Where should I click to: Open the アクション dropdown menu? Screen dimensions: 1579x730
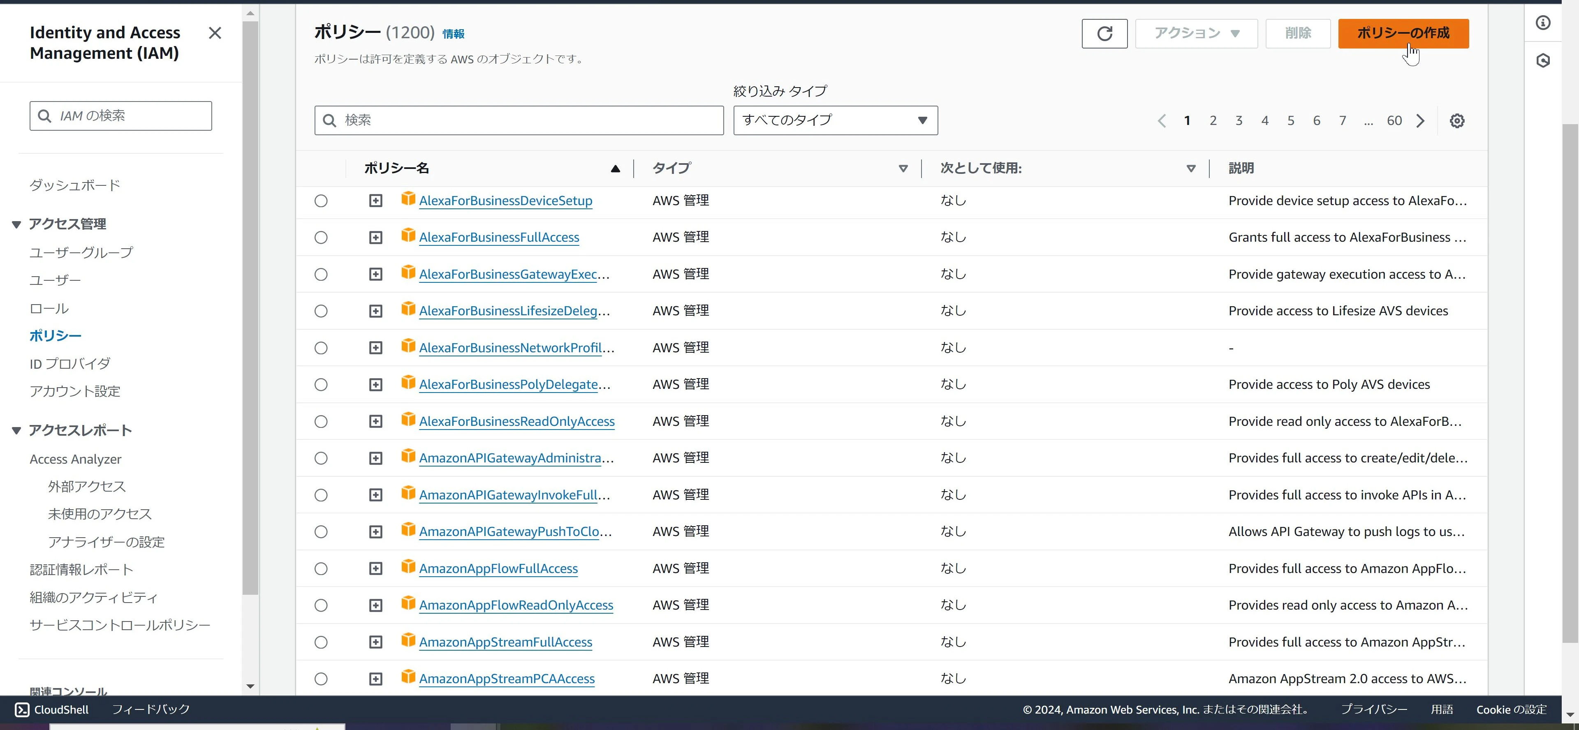click(1196, 33)
